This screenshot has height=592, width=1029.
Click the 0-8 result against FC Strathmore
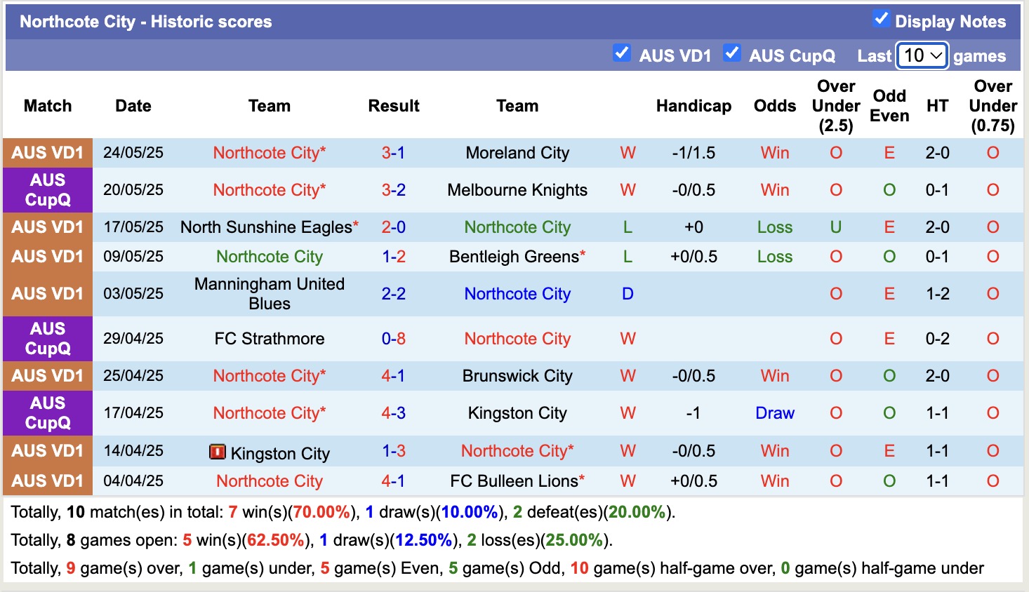(x=393, y=339)
